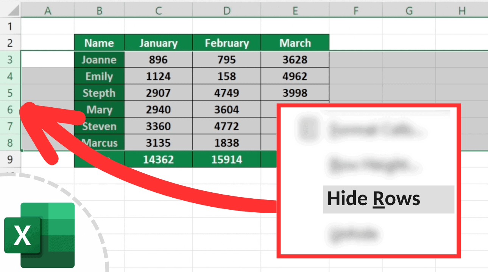488x272 pixels.
Task: Select the column A header
Action: [47, 11]
